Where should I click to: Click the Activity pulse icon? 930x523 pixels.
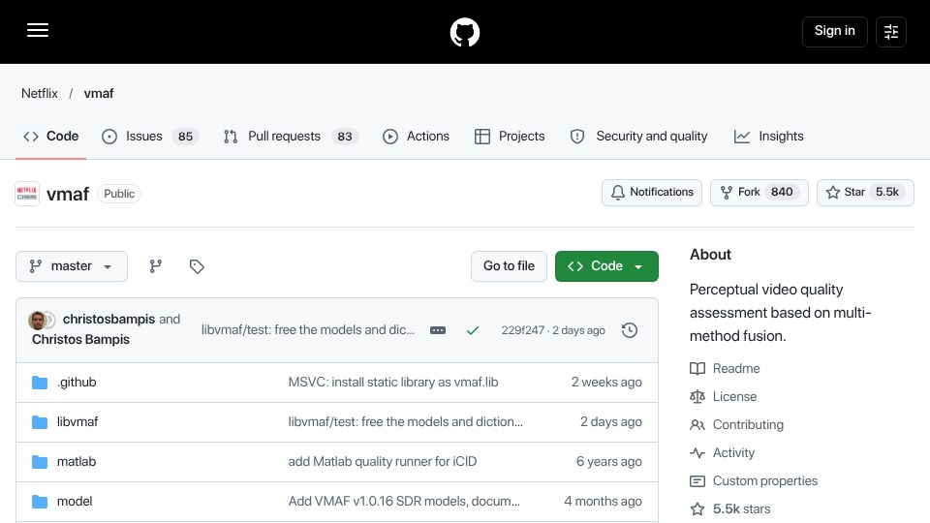pyautogui.click(x=697, y=453)
